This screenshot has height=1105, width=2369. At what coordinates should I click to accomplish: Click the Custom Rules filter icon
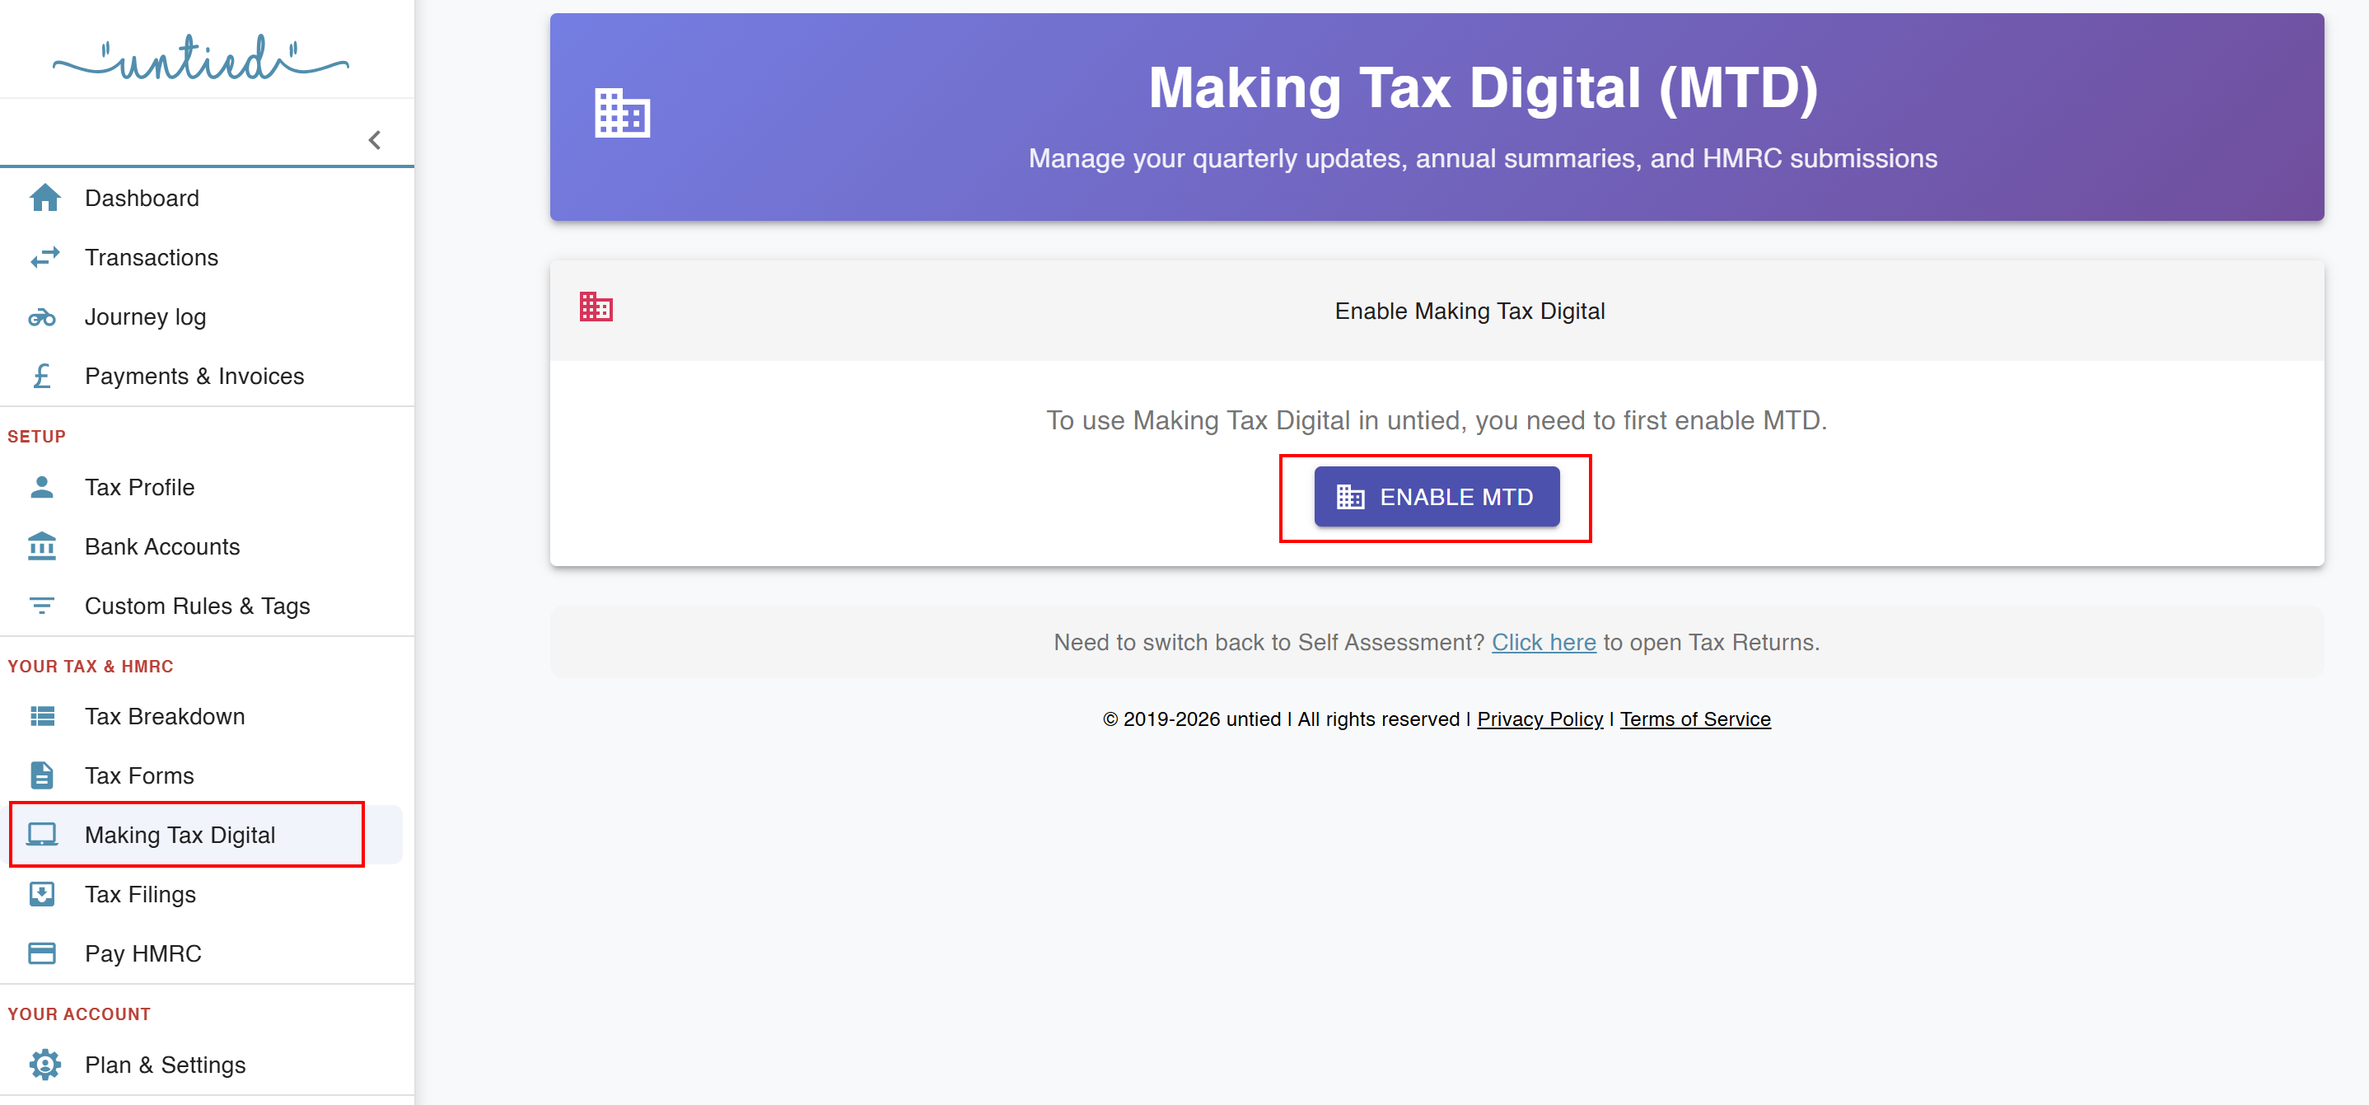click(42, 606)
